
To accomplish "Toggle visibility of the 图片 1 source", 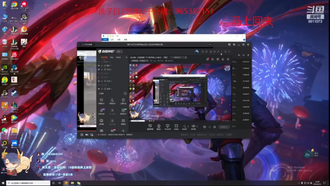I will coord(99,66).
